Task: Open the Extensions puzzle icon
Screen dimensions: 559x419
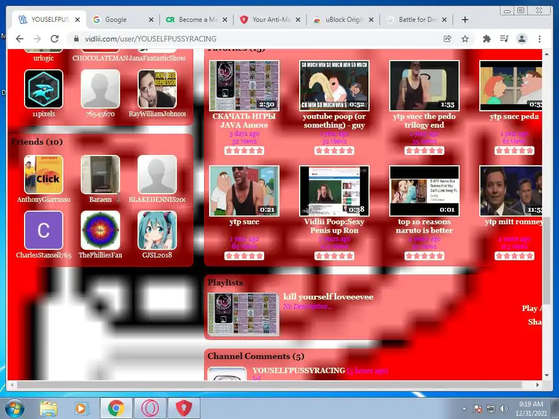Action: coord(486,39)
